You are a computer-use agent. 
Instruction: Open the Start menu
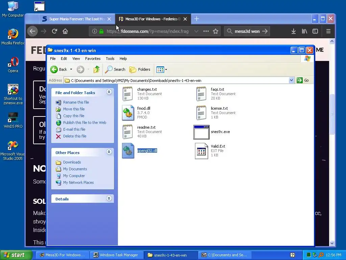[16, 255]
